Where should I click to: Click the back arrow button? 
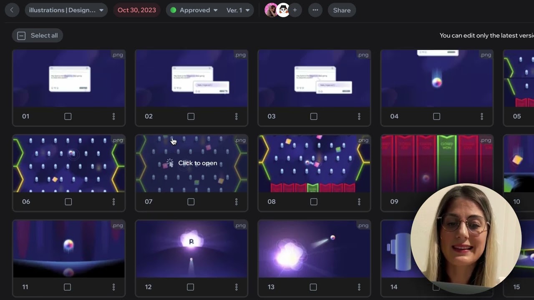pos(12,10)
